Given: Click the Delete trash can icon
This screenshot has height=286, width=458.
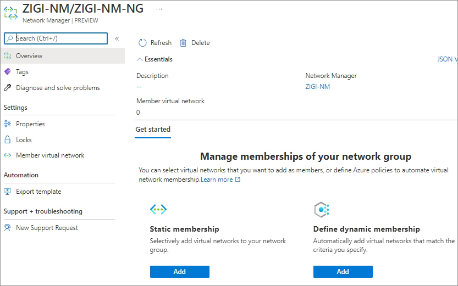Looking at the screenshot, I should pyautogui.click(x=184, y=43).
